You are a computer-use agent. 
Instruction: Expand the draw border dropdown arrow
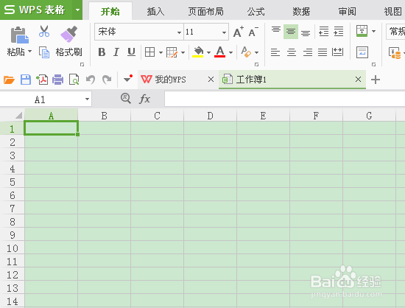click(x=183, y=53)
